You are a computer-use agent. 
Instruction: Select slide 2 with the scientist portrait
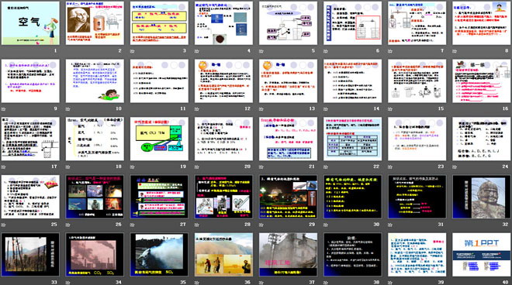point(95,23)
